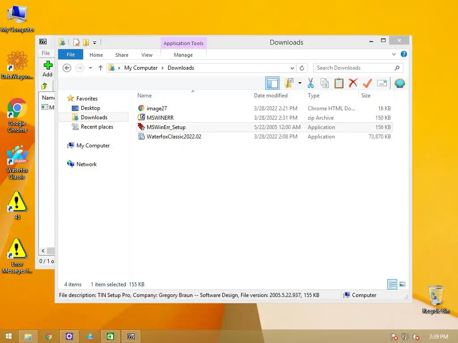Click the purple gear settings taskbar icon
Image resolution: width=458 pixels, height=343 pixels.
pos(69,336)
